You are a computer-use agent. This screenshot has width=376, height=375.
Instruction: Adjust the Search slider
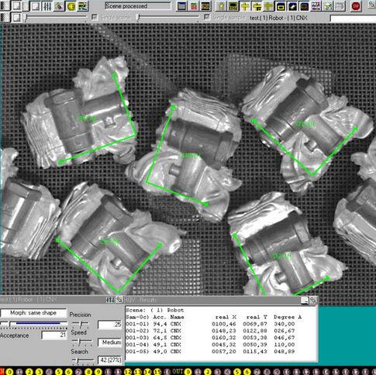(x=82, y=360)
